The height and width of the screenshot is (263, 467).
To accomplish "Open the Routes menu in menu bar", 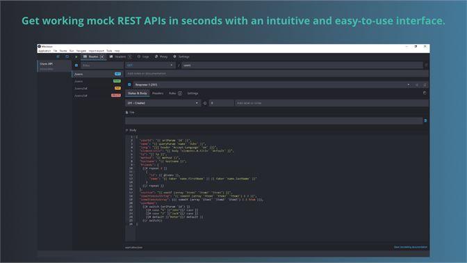I will [63, 51].
